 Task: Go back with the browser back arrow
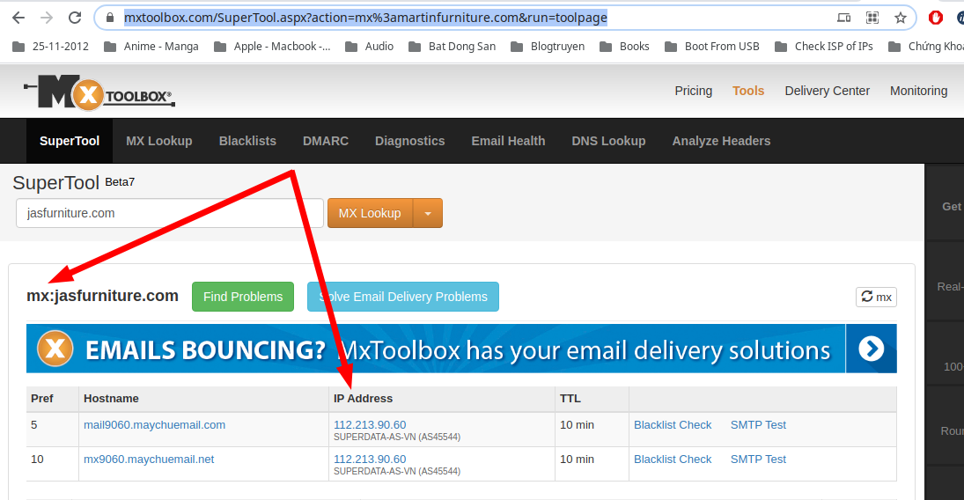coord(18,18)
